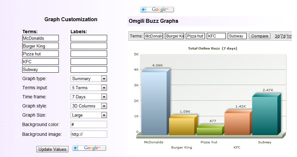Click the 1.42K value label
This screenshot has height=157, width=297.
tap(240, 107)
